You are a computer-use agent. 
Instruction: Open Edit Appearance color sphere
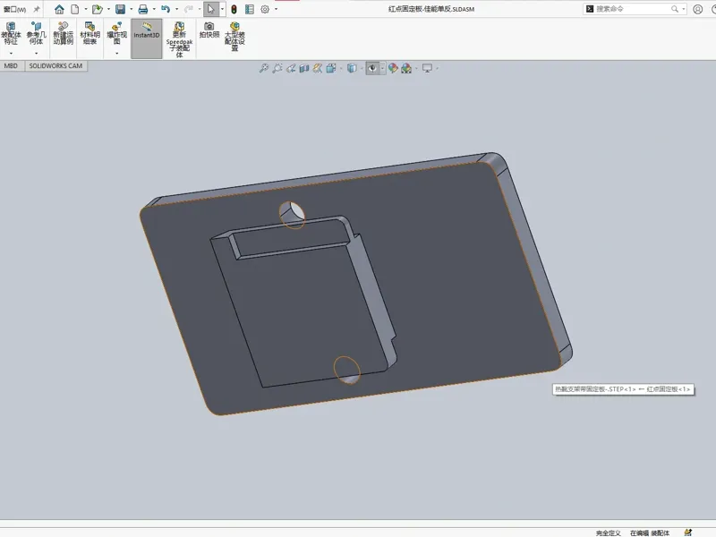click(x=393, y=69)
